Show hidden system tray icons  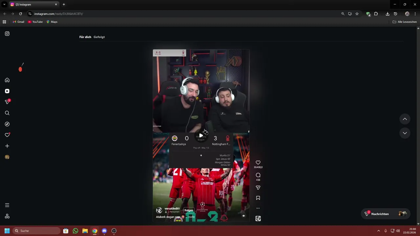click(x=378, y=231)
